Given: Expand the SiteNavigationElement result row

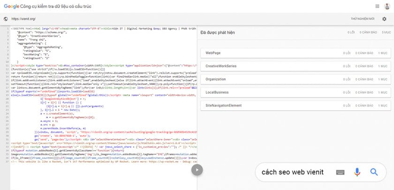Looking at the screenshot, I should pyautogui.click(x=295, y=106).
